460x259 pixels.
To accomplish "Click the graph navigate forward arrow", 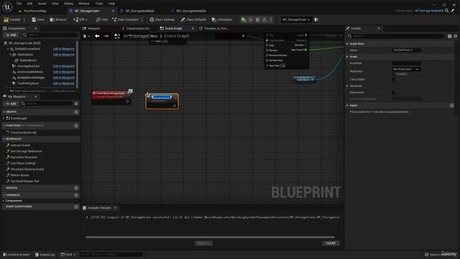I will tap(106, 36).
